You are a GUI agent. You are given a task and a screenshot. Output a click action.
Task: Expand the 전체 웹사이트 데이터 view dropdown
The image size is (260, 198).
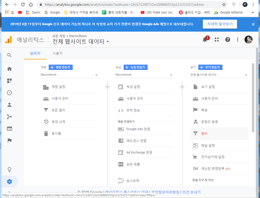tap(219, 75)
